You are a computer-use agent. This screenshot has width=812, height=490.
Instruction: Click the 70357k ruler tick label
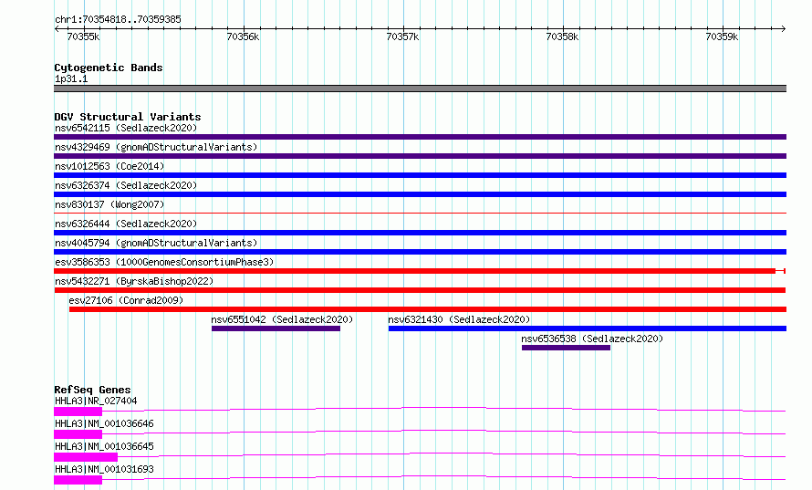402,36
